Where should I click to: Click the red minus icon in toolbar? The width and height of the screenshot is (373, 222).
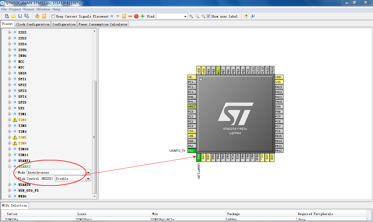tap(130, 16)
